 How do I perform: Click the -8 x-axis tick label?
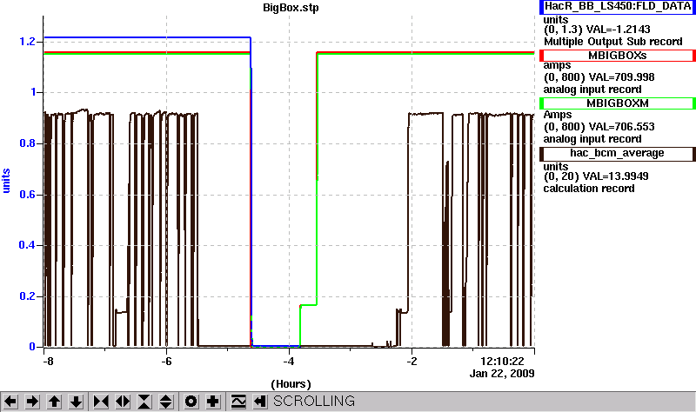48,362
